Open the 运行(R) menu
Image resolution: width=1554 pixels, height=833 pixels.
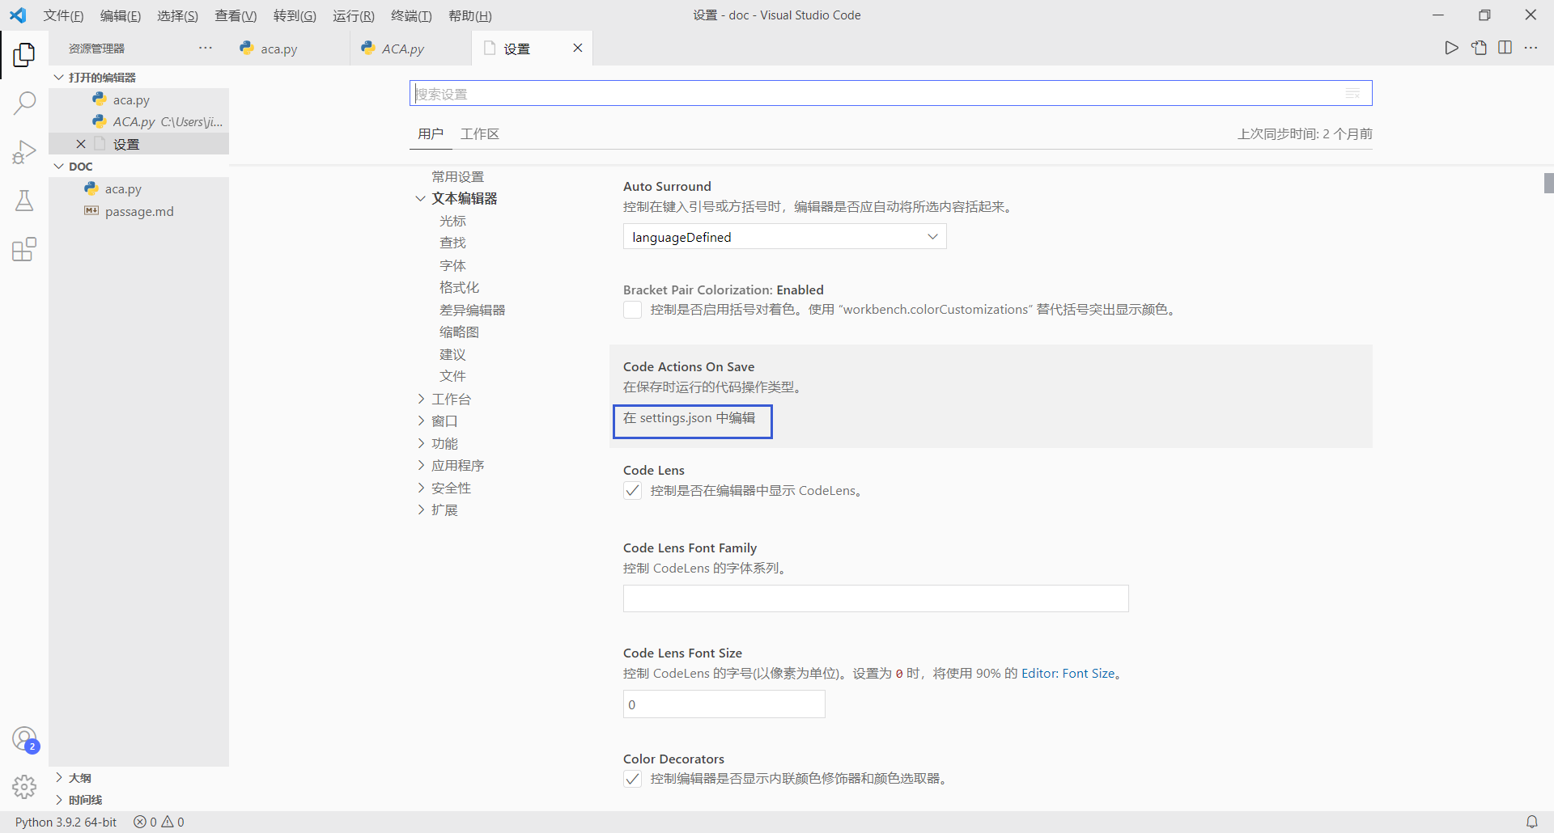[354, 15]
